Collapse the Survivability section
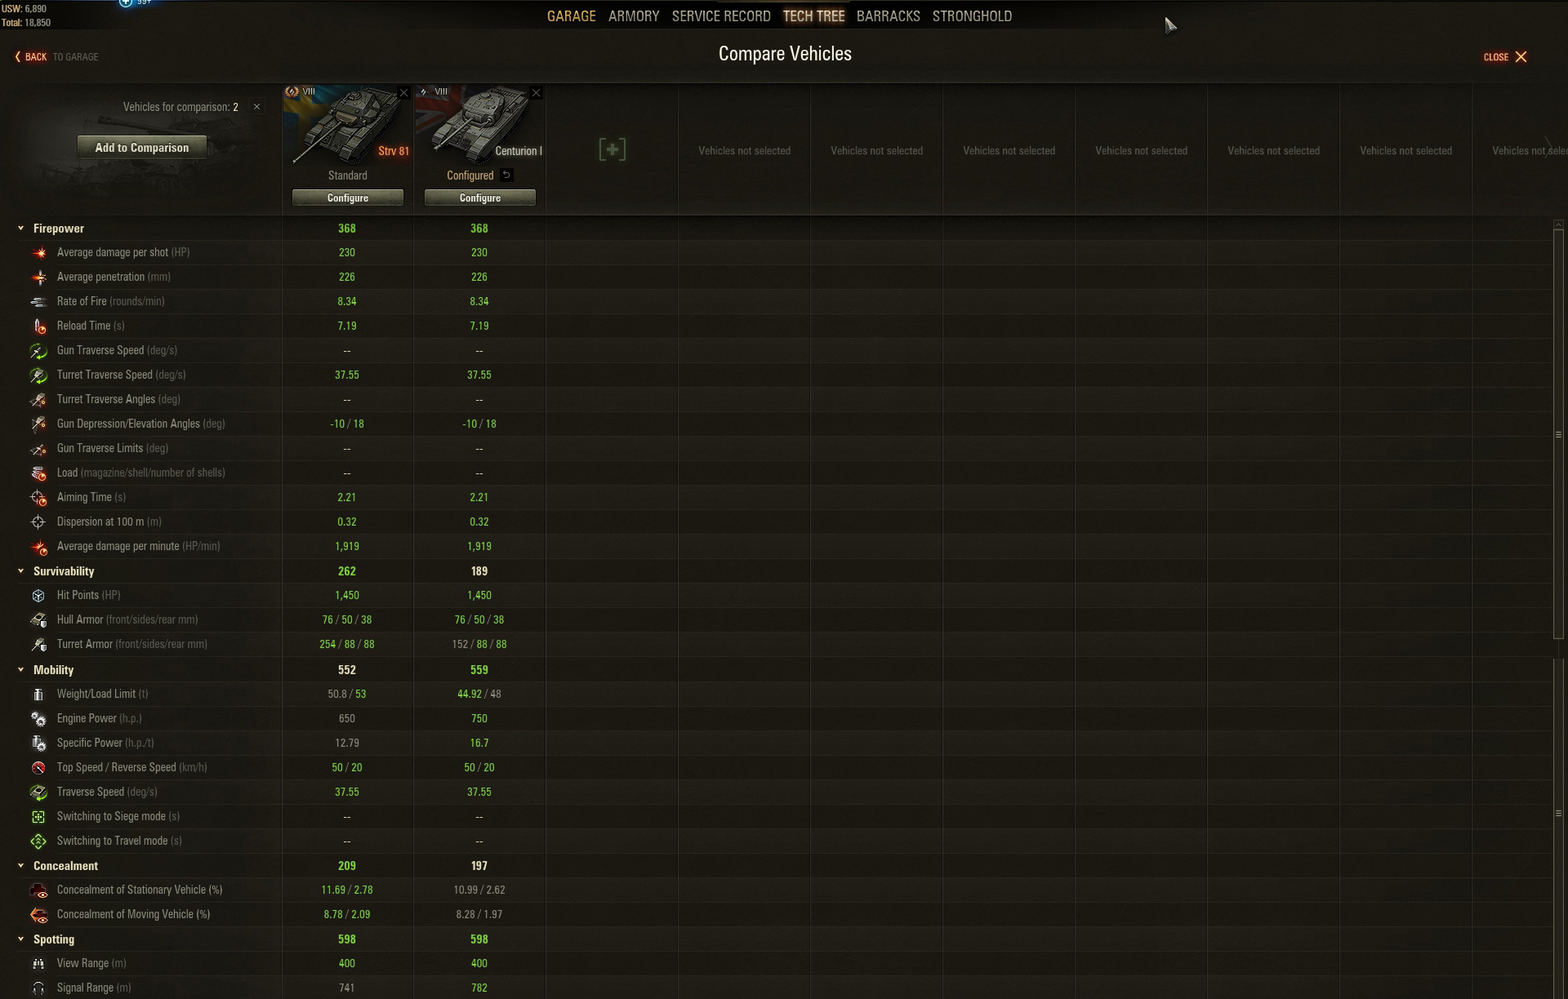The width and height of the screenshot is (1568, 999). tap(21, 571)
